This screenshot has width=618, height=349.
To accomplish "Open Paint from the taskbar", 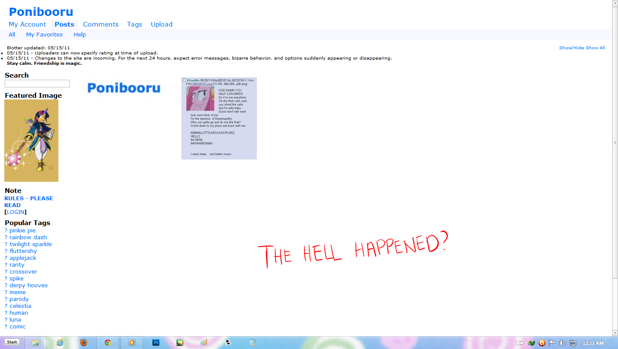I will pos(204,343).
